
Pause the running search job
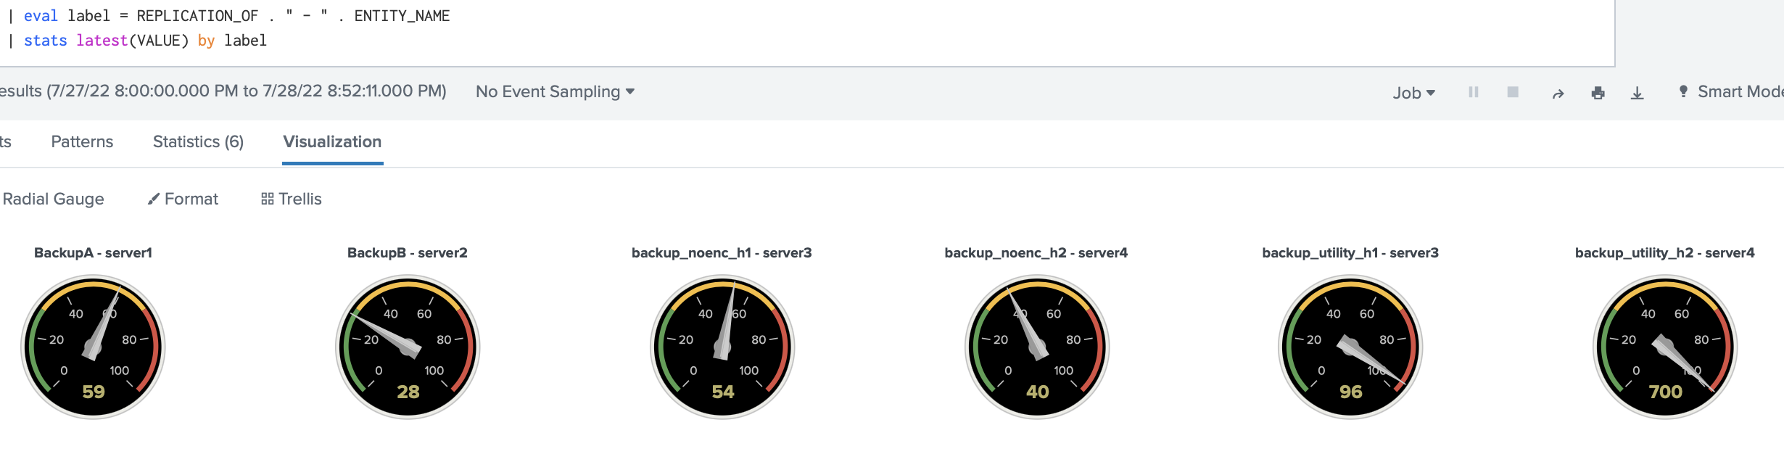(x=1473, y=92)
